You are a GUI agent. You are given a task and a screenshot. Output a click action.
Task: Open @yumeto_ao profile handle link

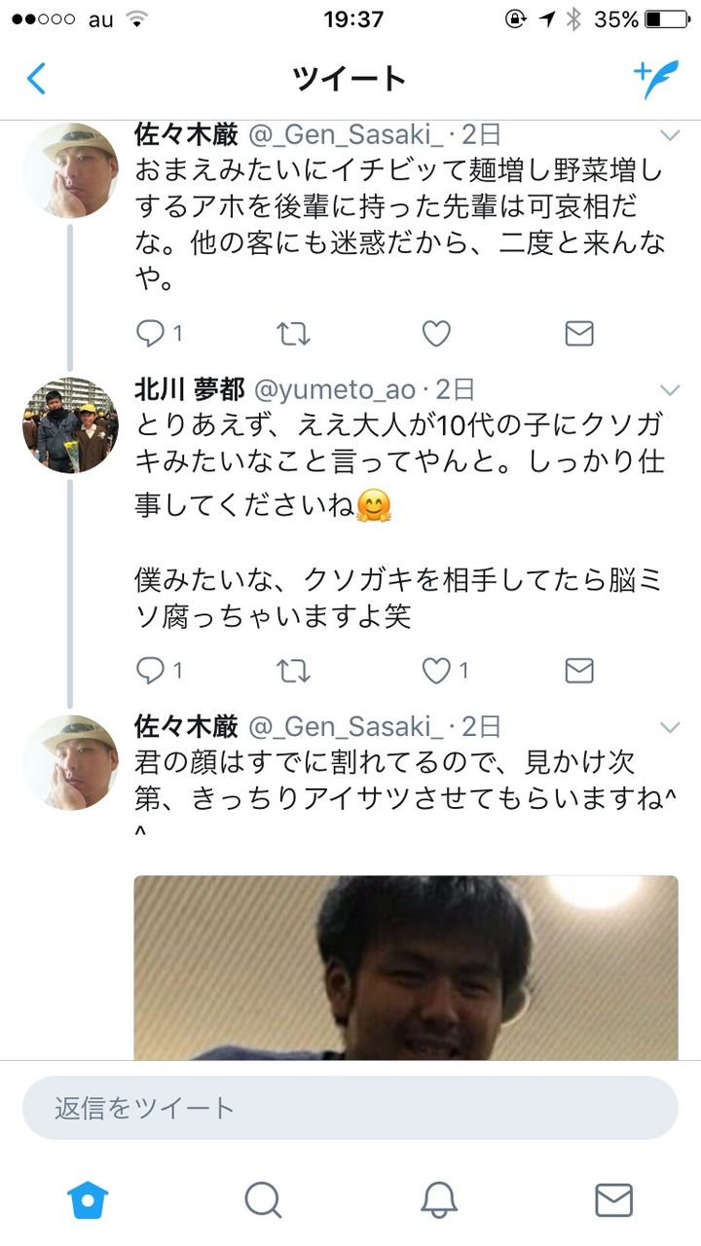pyautogui.click(x=336, y=390)
